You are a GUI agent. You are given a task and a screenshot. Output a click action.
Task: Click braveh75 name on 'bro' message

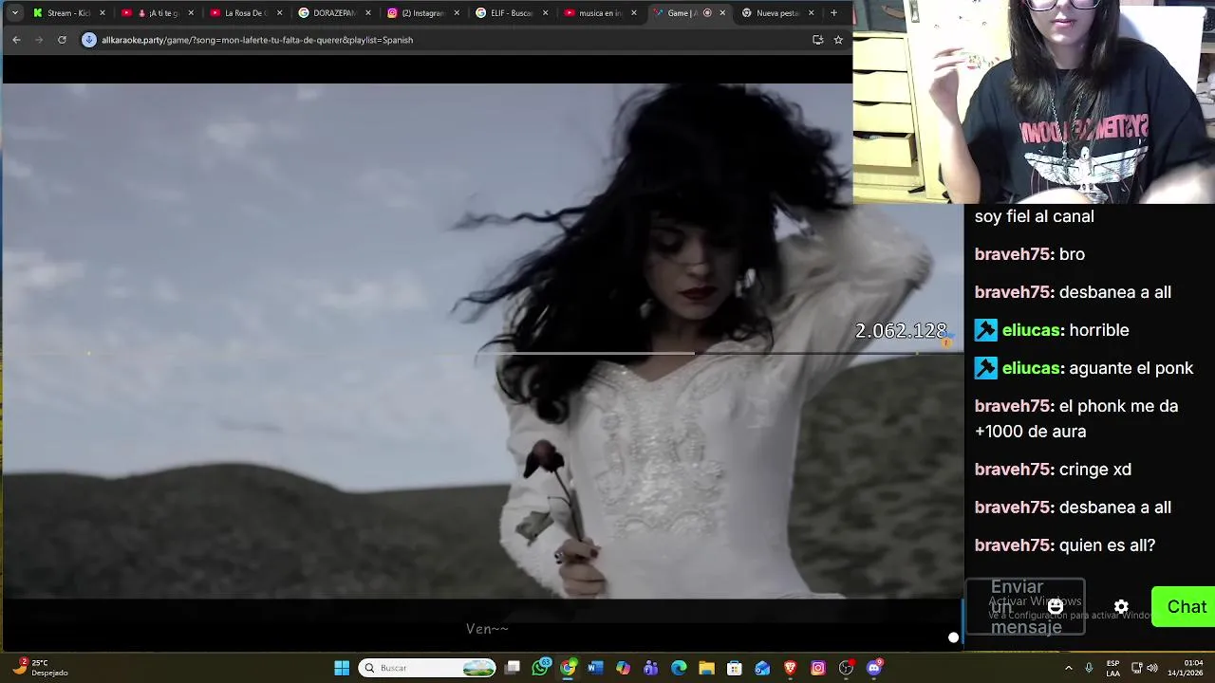point(1012,254)
